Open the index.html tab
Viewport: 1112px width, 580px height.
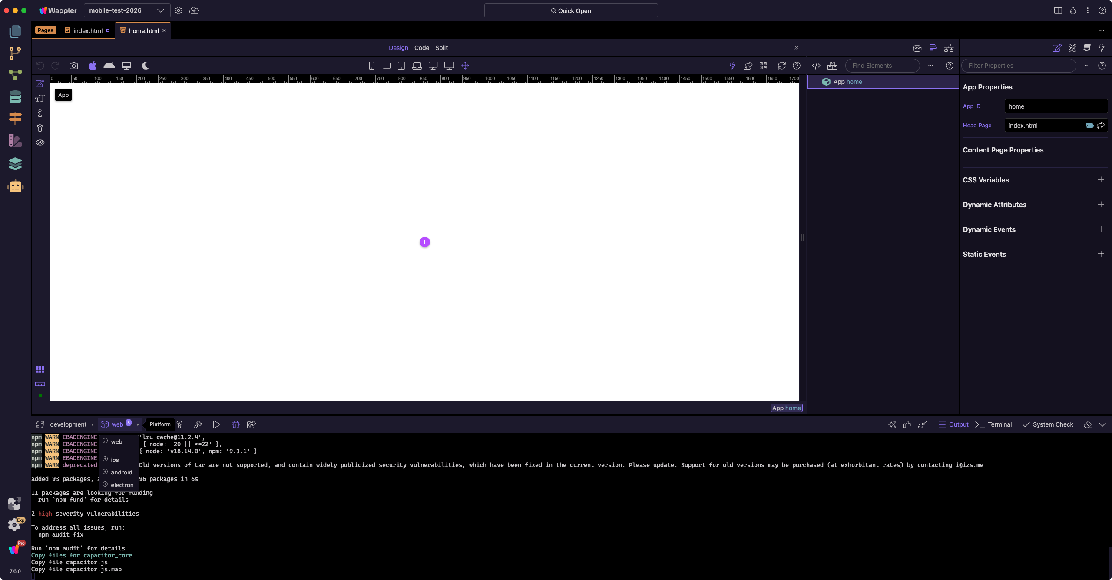tap(88, 31)
